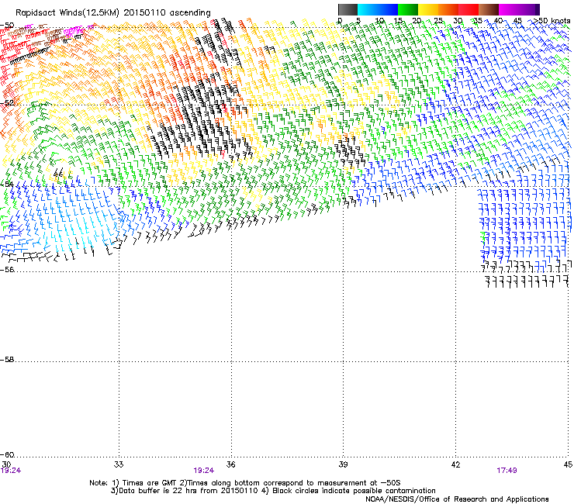Select the '45' longitude label
This screenshot has width=574, height=504.
pos(568,464)
